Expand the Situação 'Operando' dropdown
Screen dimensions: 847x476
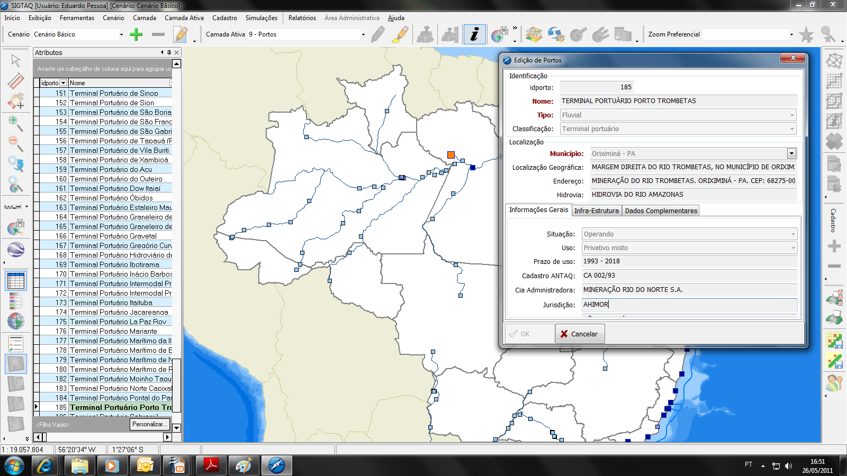793,234
